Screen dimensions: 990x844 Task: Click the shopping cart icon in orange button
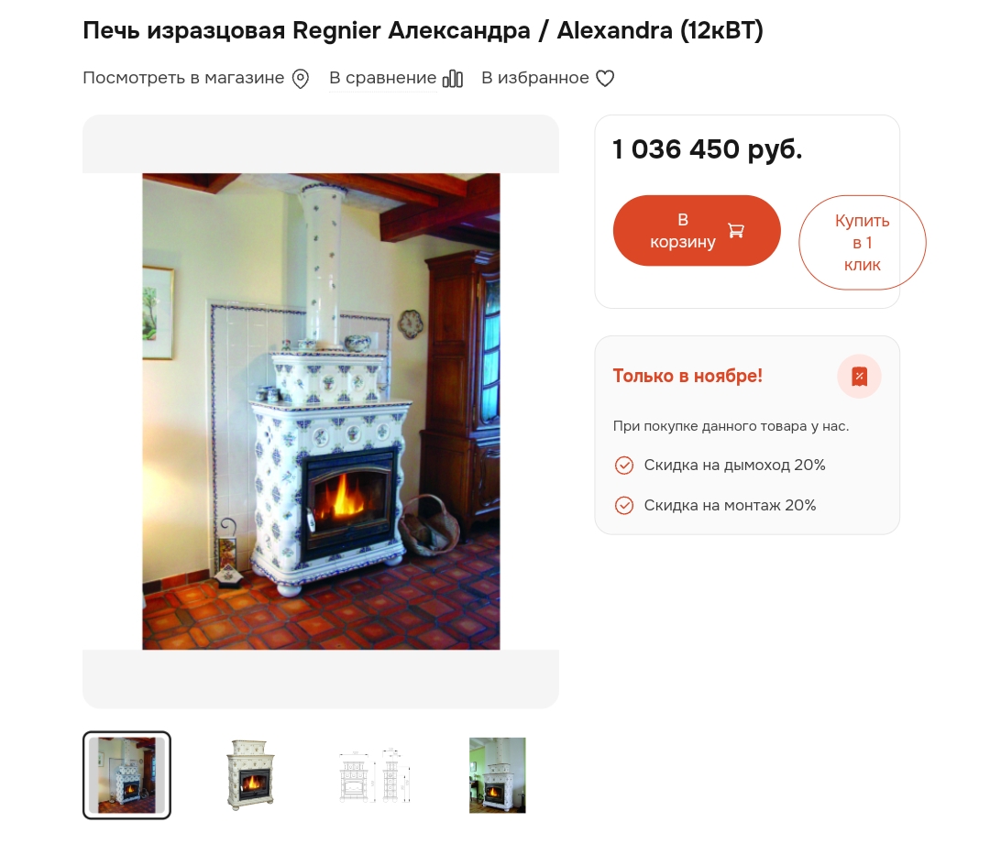coord(736,230)
